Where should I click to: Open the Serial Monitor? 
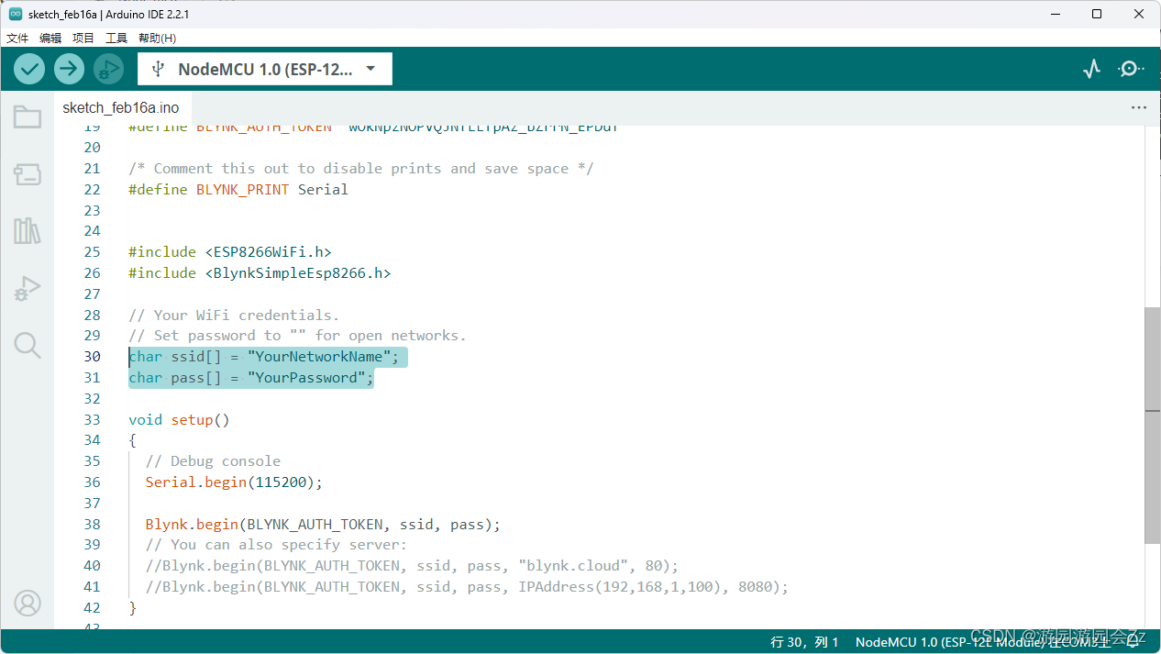coord(1131,68)
